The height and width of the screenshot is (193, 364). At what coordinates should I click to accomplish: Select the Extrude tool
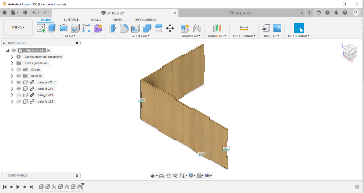click(x=52, y=28)
